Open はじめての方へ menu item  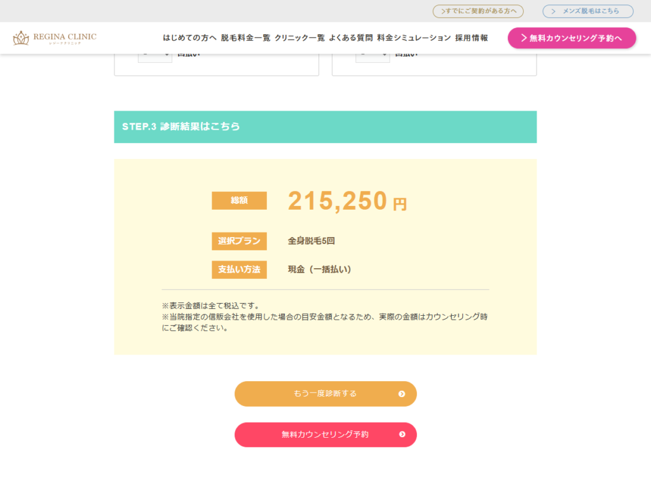click(189, 37)
